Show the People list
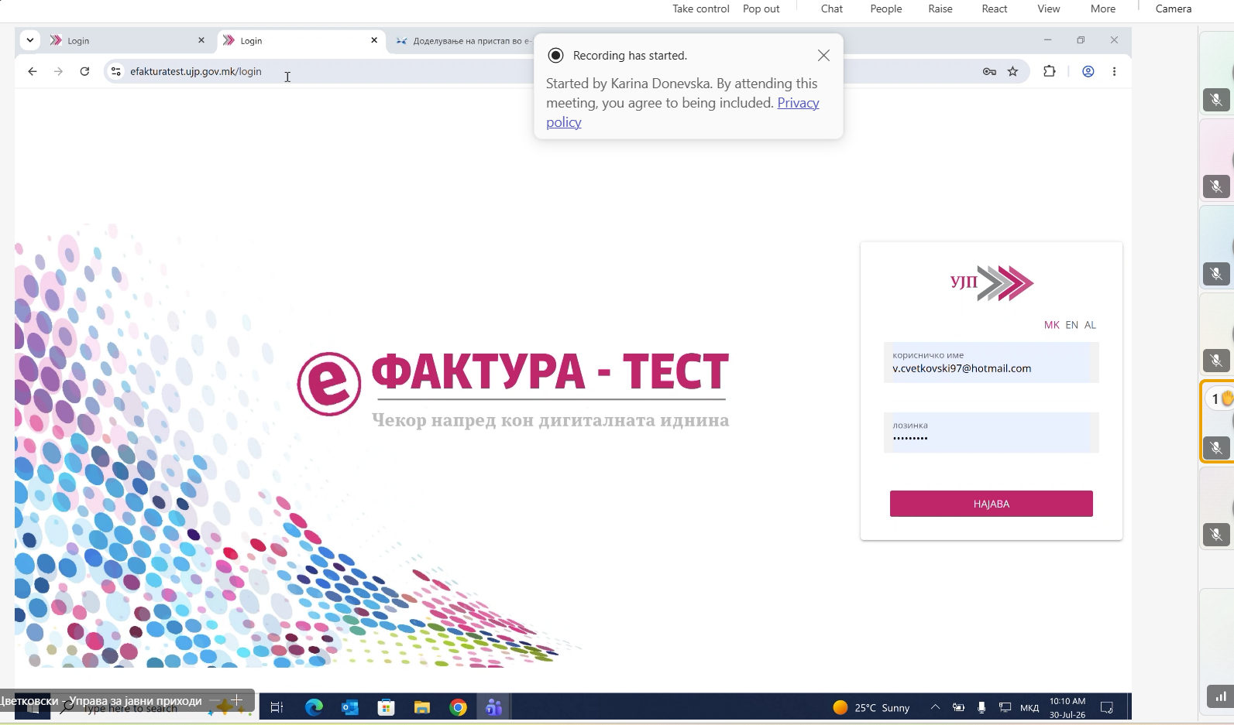The height and width of the screenshot is (725, 1234). point(885,9)
